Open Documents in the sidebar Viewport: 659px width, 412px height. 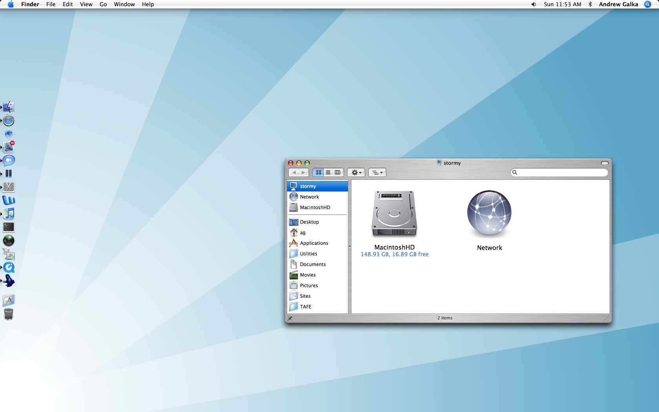(x=317, y=264)
